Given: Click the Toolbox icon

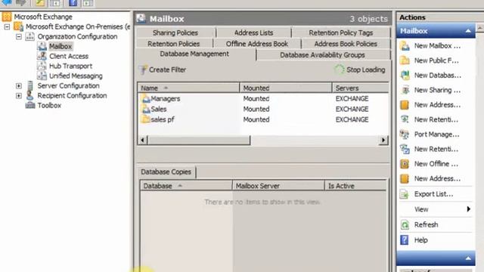Looking at the screenshot, I should [x=30, y=106].
